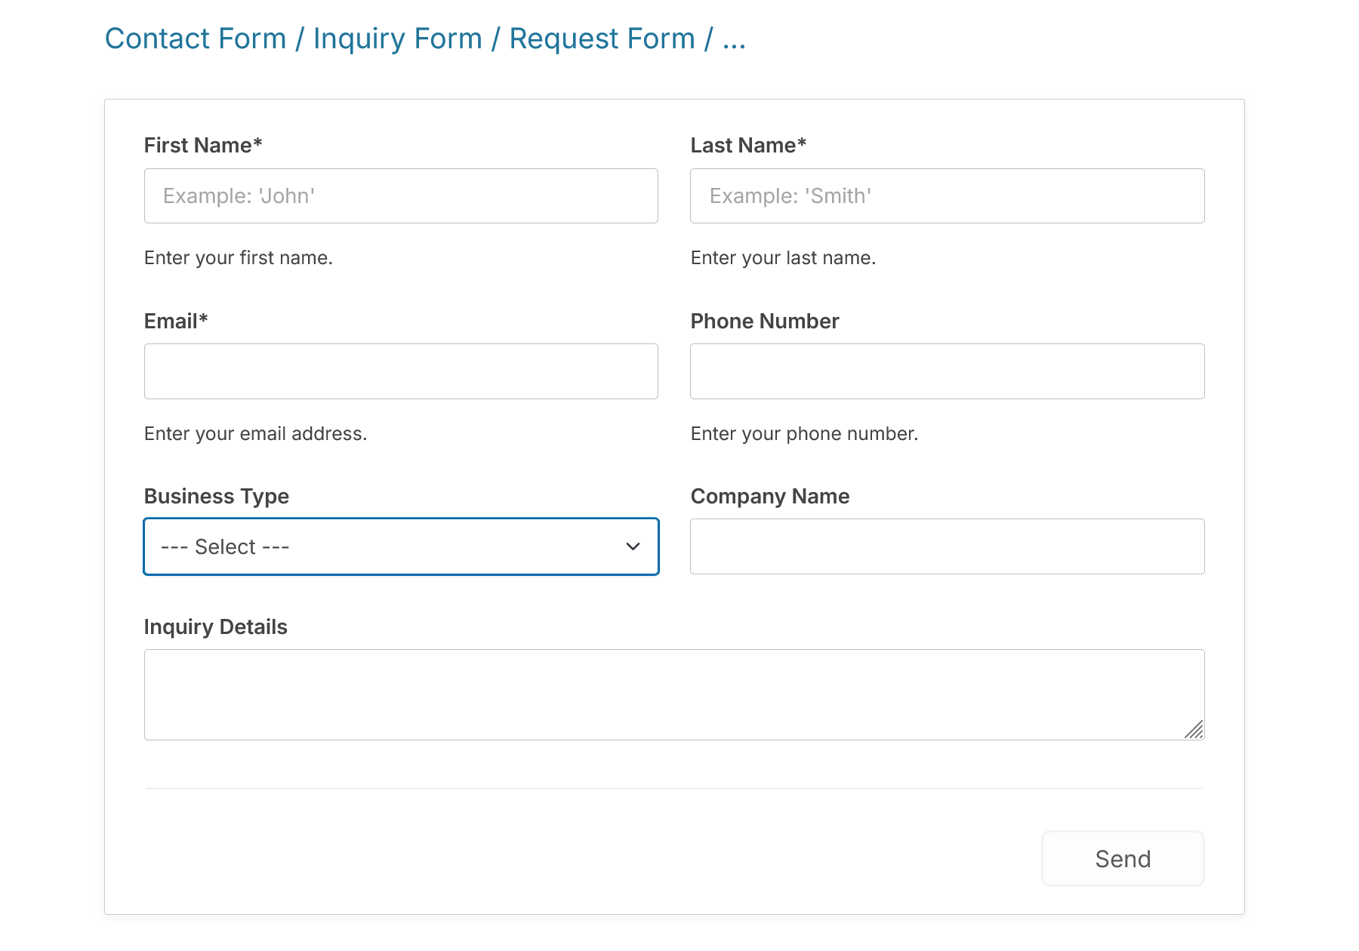
Task: Click 'Enter your phone number.' helper text
Action: (x=804, y=433)
